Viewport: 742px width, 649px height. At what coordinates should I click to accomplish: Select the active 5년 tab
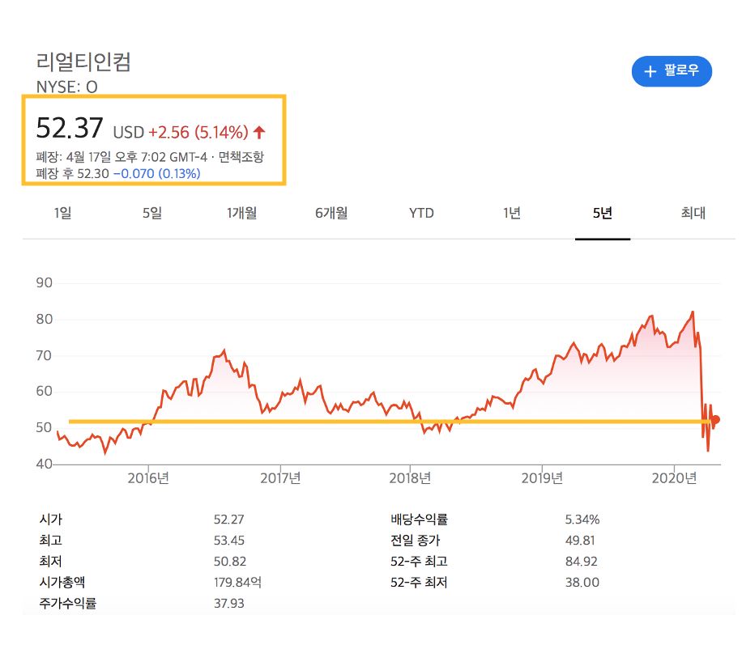coord(603,213)
